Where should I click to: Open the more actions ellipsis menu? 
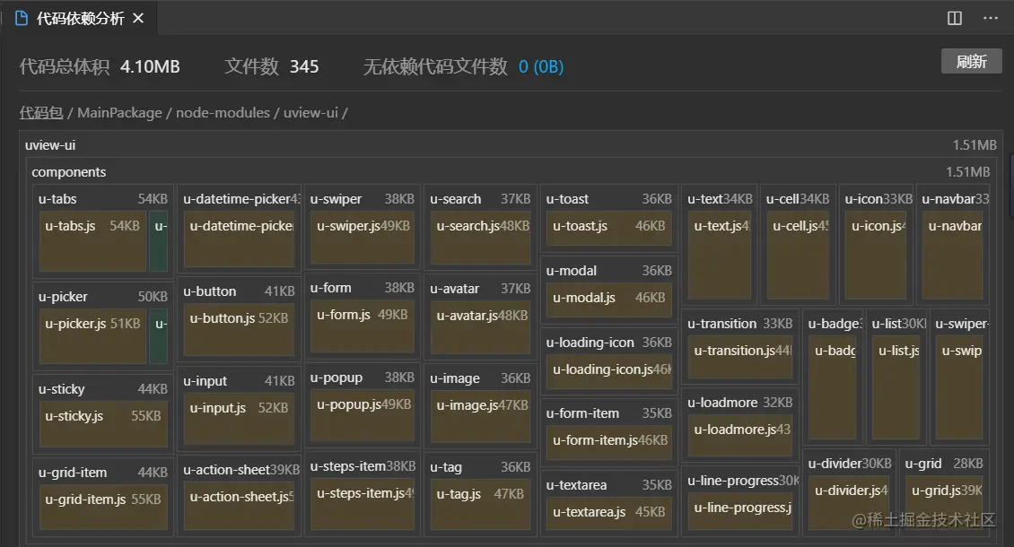(990, 18)
